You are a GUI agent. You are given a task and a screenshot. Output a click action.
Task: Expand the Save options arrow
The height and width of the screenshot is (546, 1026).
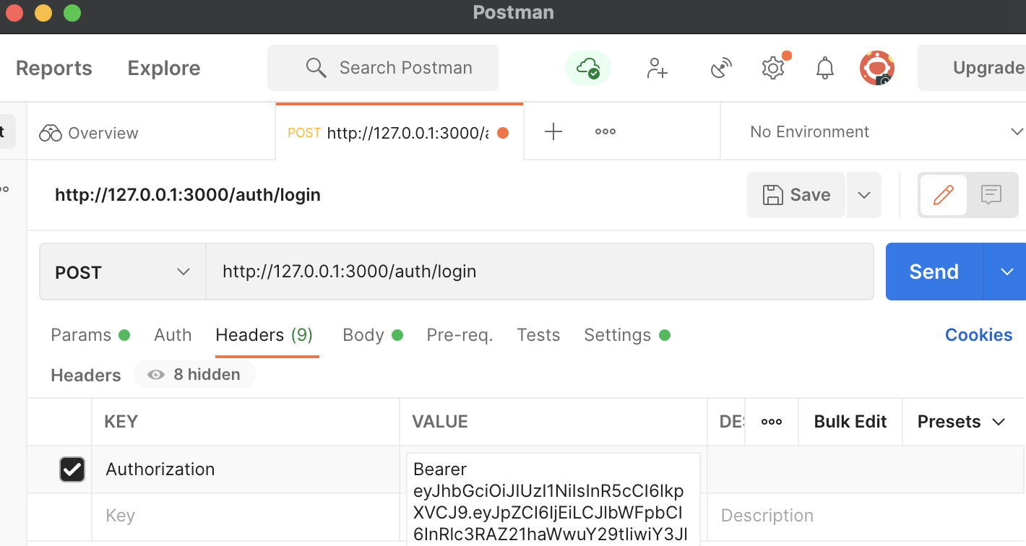pos(863,195)
